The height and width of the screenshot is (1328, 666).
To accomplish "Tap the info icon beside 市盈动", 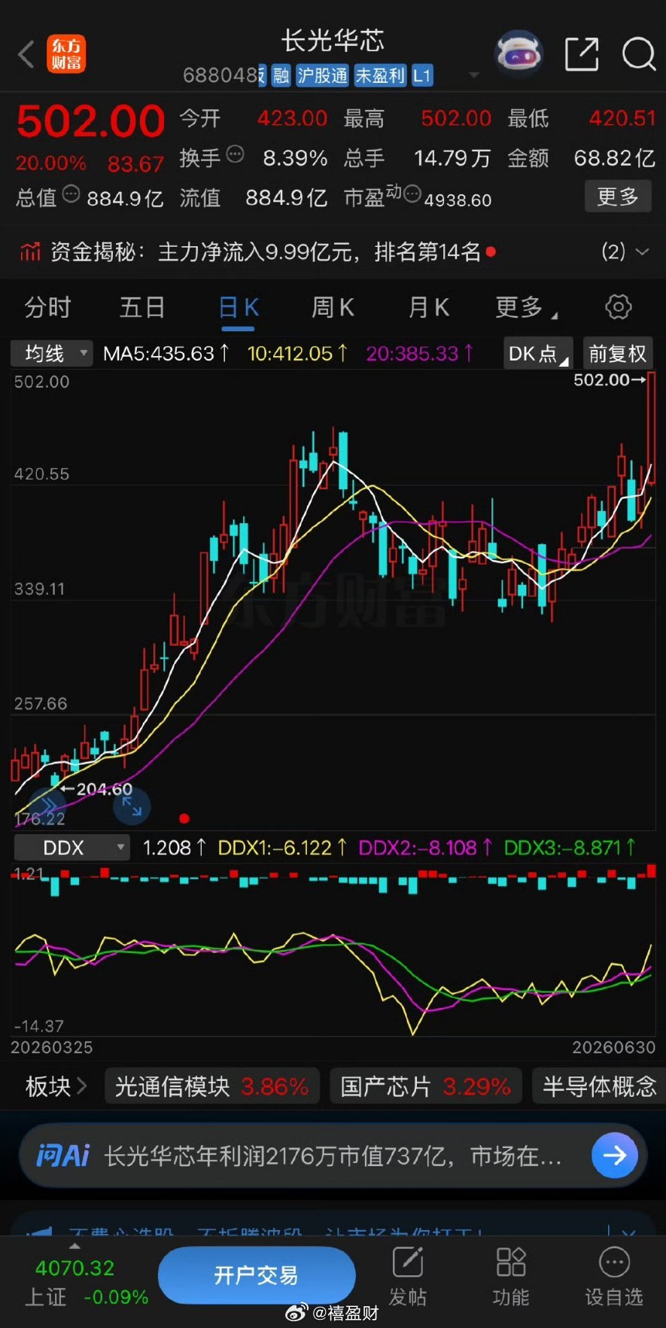I will (412, 195).
